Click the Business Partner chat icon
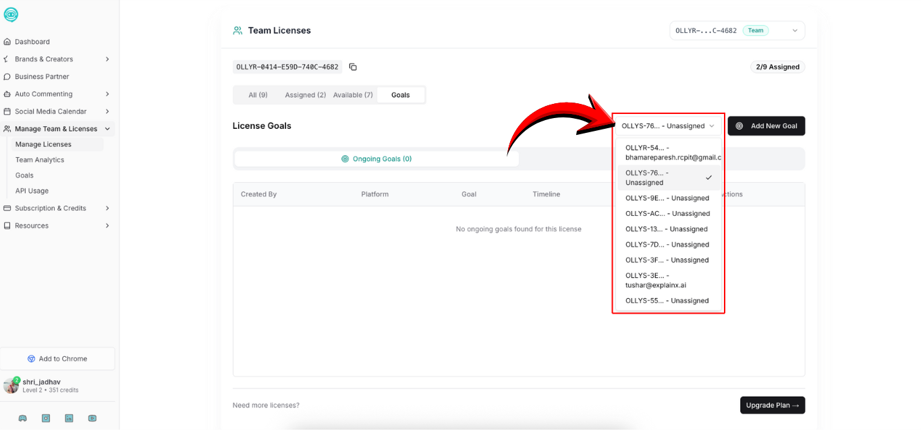The image size is (921, 431). pyautogui.click(x=7, y=77)
